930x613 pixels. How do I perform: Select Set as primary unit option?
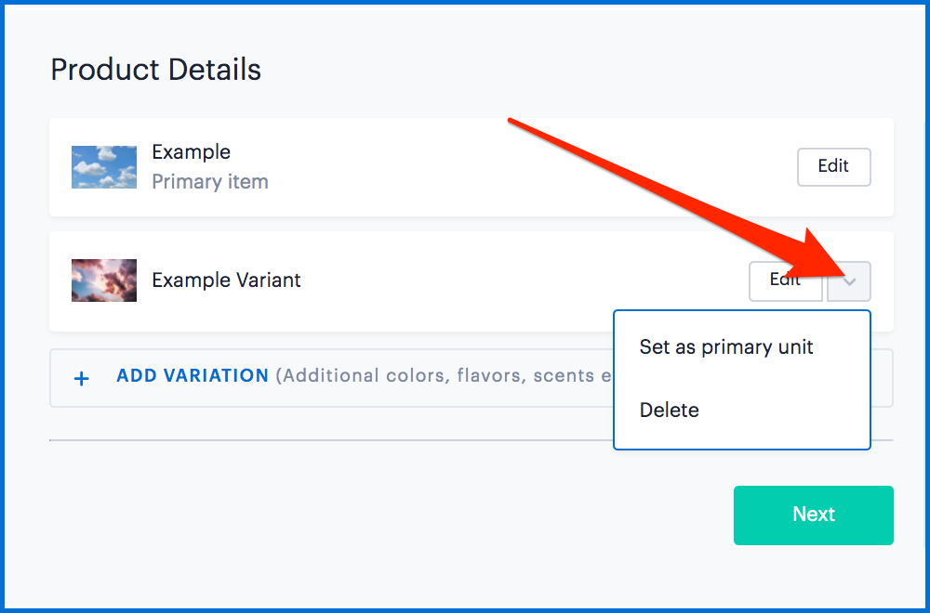pos(726,347)
